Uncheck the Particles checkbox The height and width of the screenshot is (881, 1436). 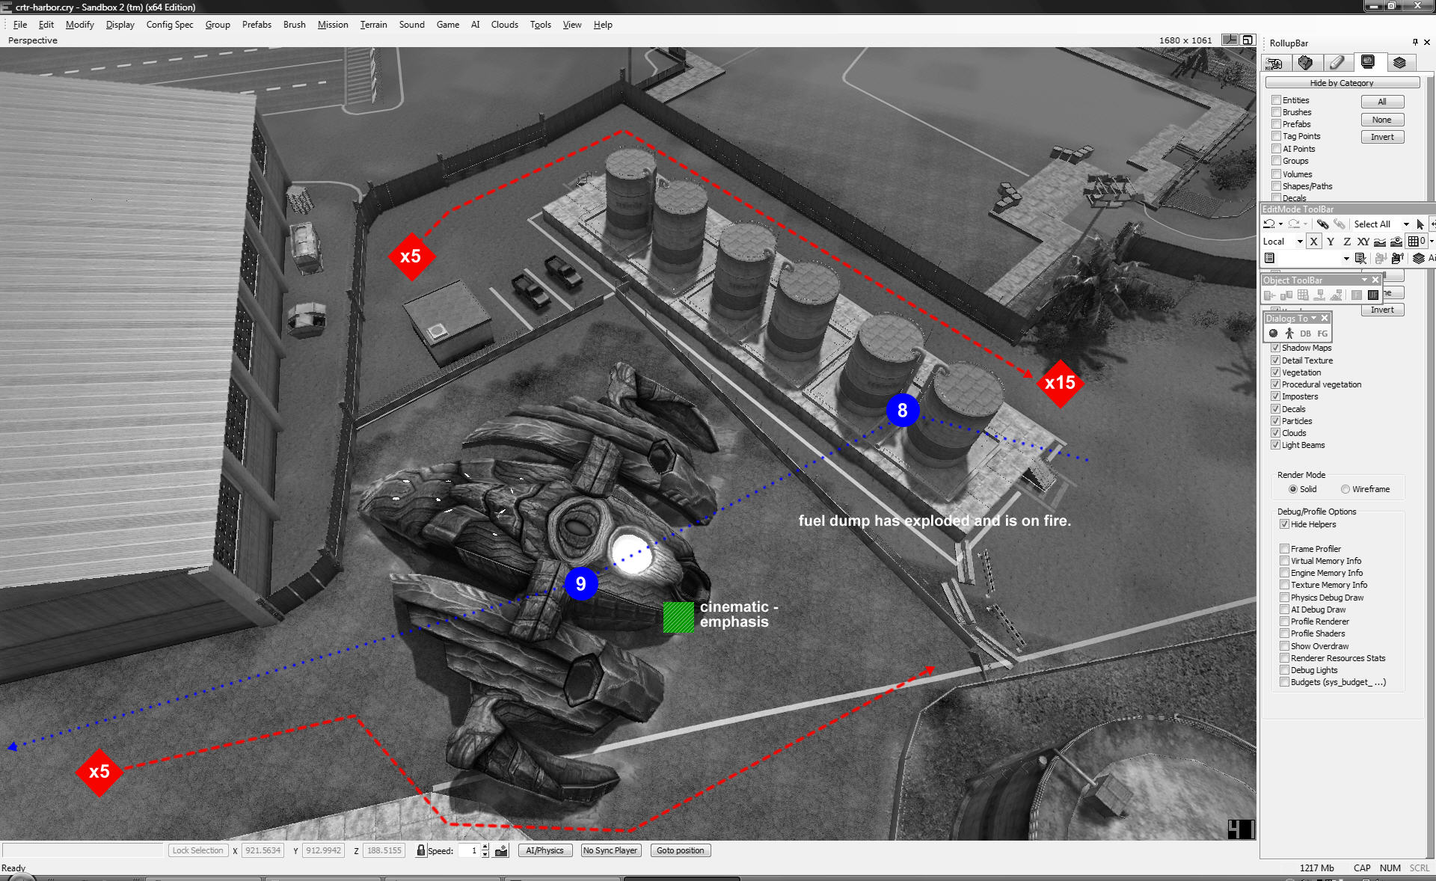click(1276, 420)
